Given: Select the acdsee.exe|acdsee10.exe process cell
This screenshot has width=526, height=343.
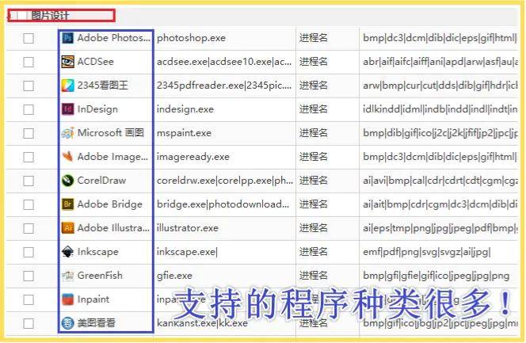Looking at the screenshot, I should (224, 62).
